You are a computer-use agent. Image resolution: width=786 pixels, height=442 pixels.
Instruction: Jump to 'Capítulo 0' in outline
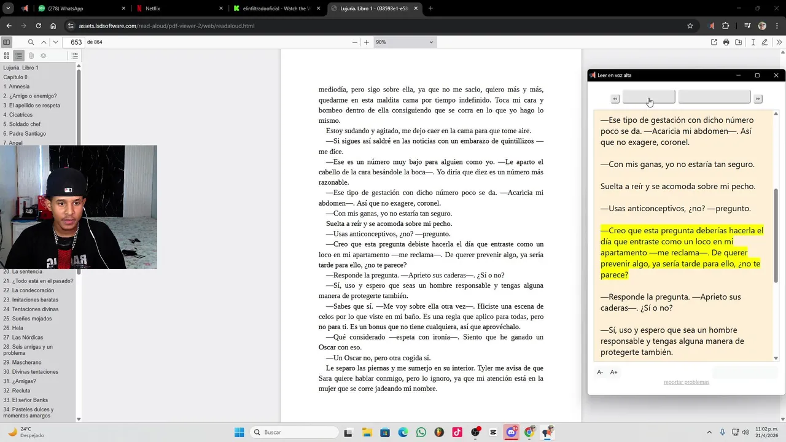[x=15, y=77]
